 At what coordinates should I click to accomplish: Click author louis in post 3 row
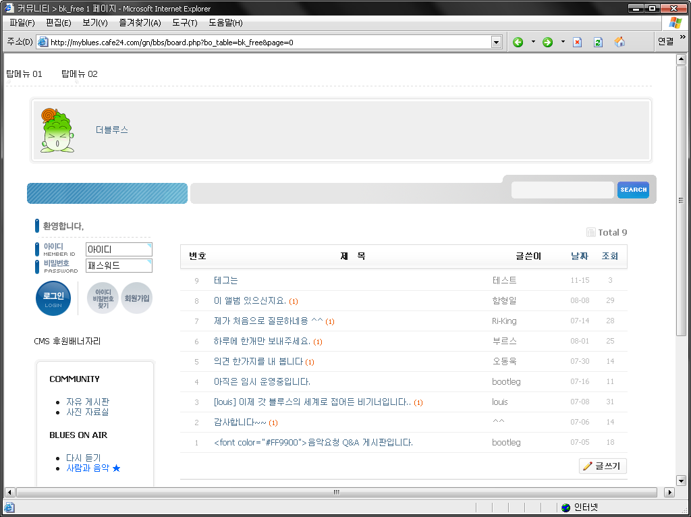point(500,402)
